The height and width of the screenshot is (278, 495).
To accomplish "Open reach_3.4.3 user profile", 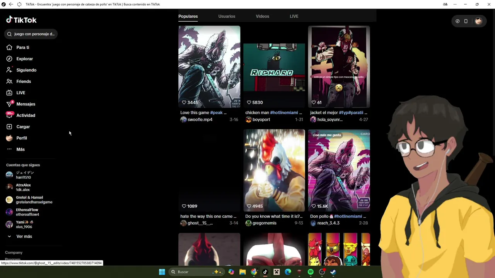I will (x=328, y=223).
